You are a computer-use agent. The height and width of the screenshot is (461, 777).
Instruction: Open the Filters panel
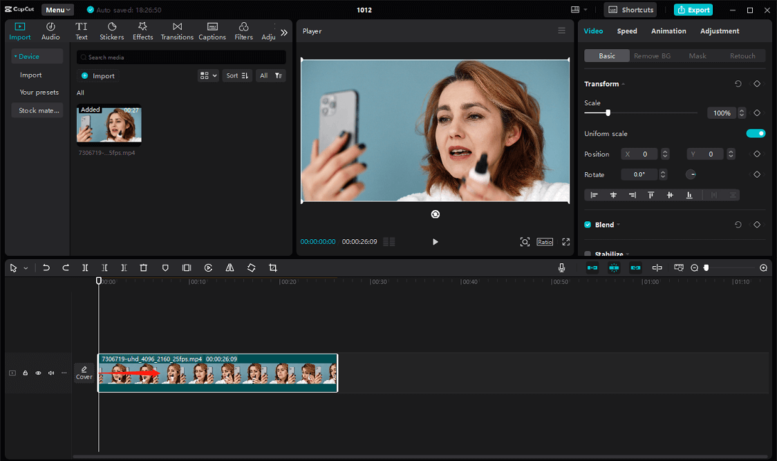point(243,31)
